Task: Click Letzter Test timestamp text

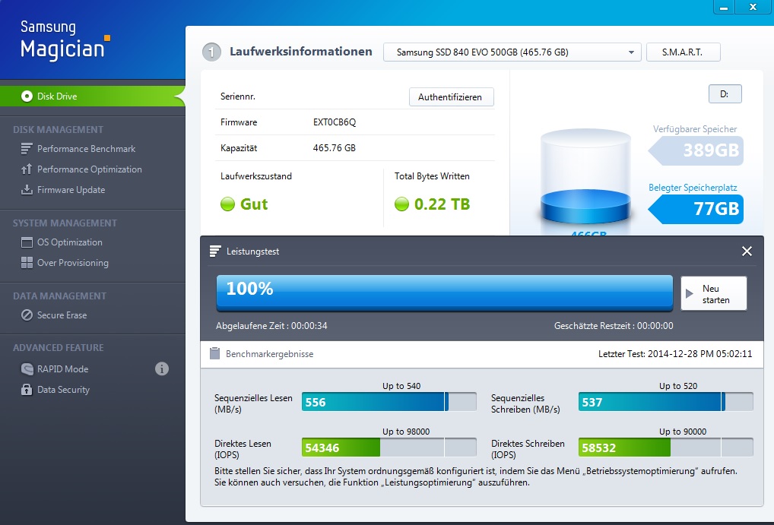Action: coord(675,354)
